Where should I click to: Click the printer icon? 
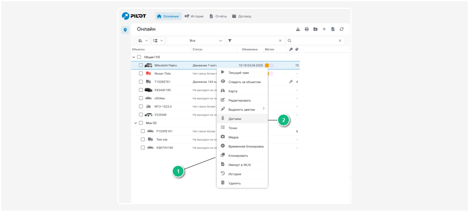coord(306,29)
